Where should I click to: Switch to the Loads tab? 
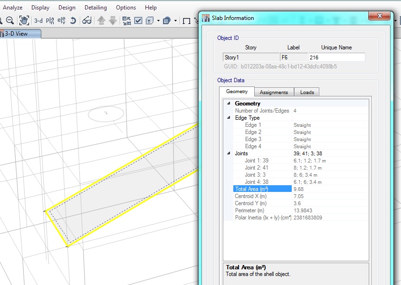click(x=307, y=92)
